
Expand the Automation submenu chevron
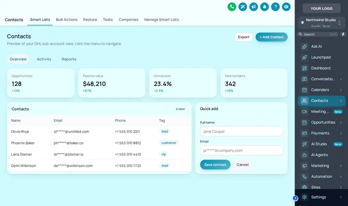(341, 177)
